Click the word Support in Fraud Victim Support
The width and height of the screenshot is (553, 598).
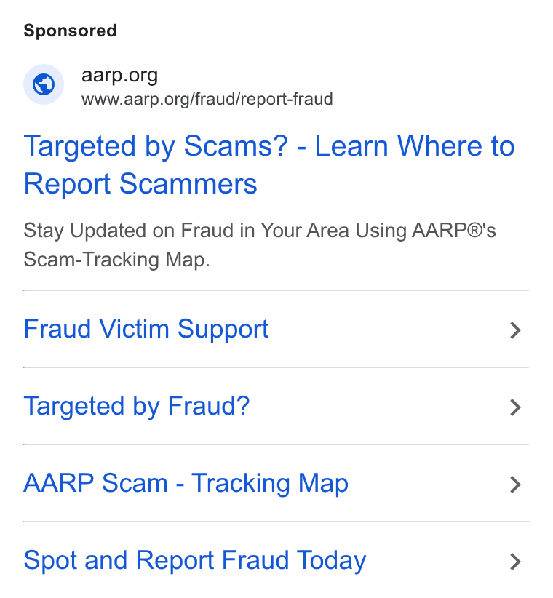[x=223, y=330]
